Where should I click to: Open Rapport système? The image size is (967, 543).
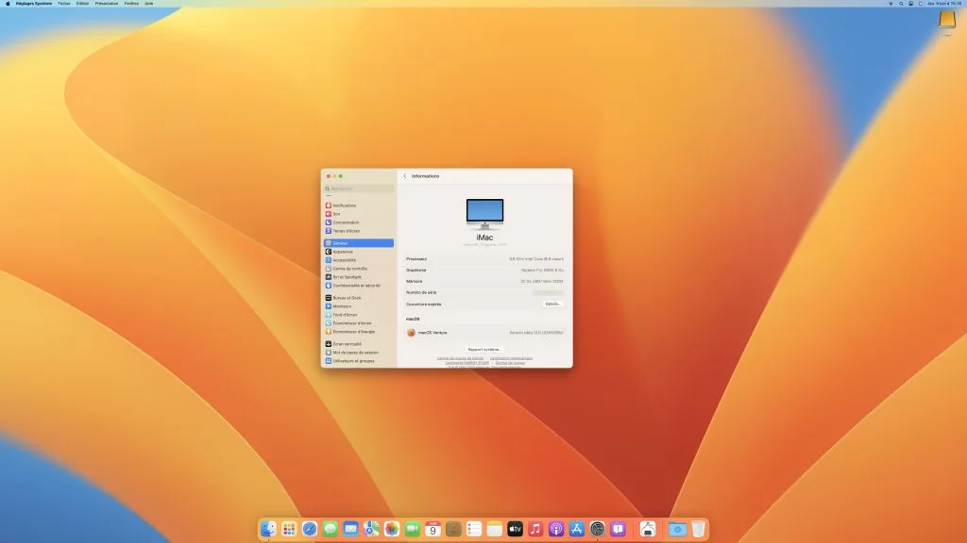click(484, 348)
